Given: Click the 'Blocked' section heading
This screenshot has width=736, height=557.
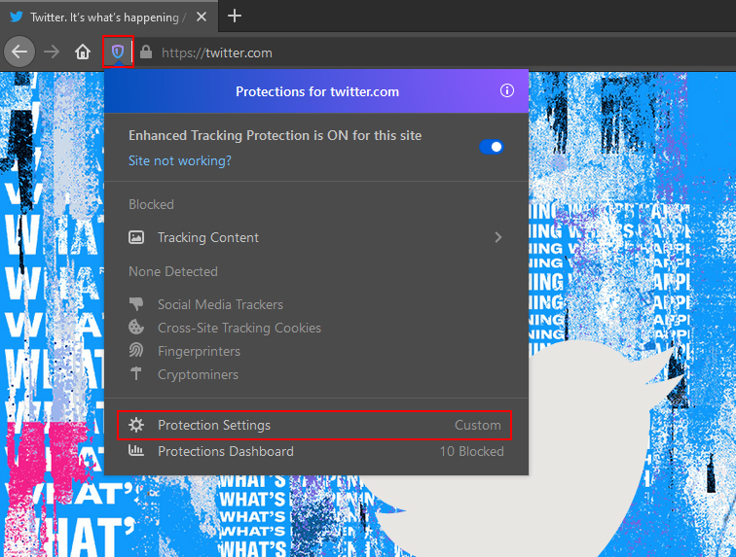Looking at the screenshot, I should 151,204.
